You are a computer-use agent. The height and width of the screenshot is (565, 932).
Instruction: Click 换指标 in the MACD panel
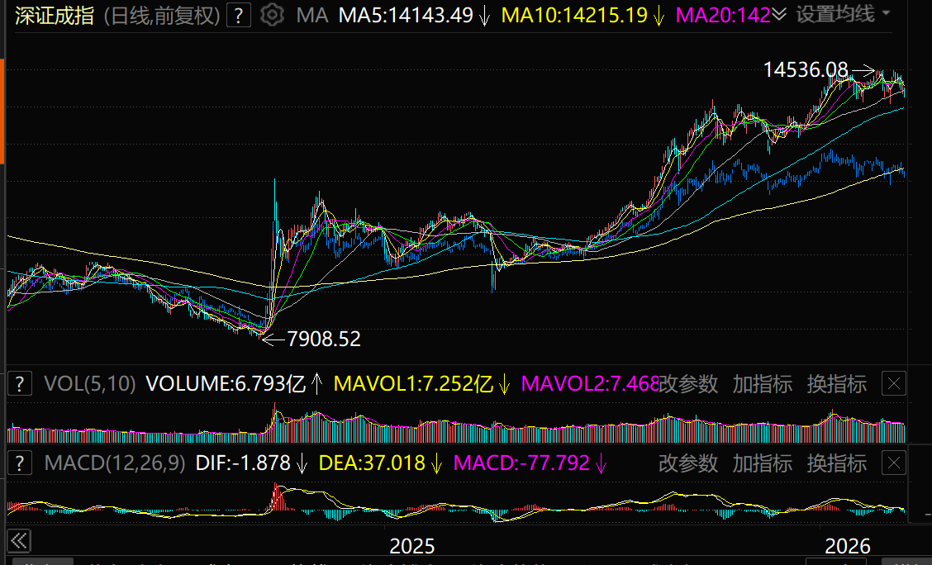coord(837,463)
